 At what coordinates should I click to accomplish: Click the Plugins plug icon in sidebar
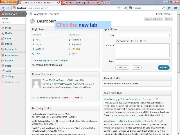click(x=3, y=60)
